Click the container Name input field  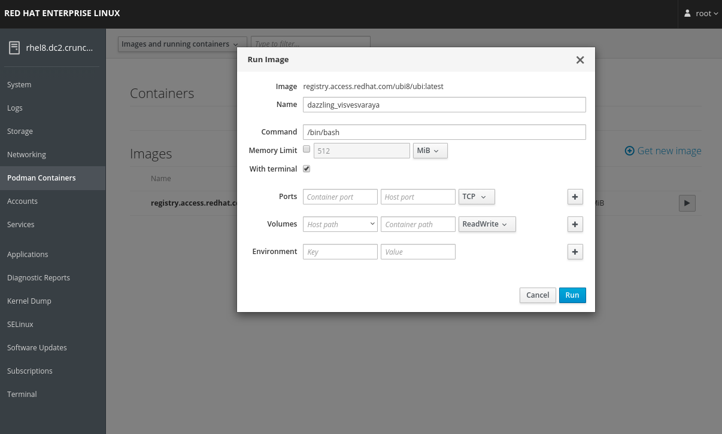[x=444, y=105]
